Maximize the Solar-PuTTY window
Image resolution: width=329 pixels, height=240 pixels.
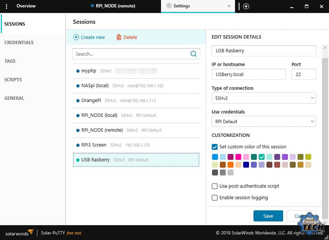(306, 6)
